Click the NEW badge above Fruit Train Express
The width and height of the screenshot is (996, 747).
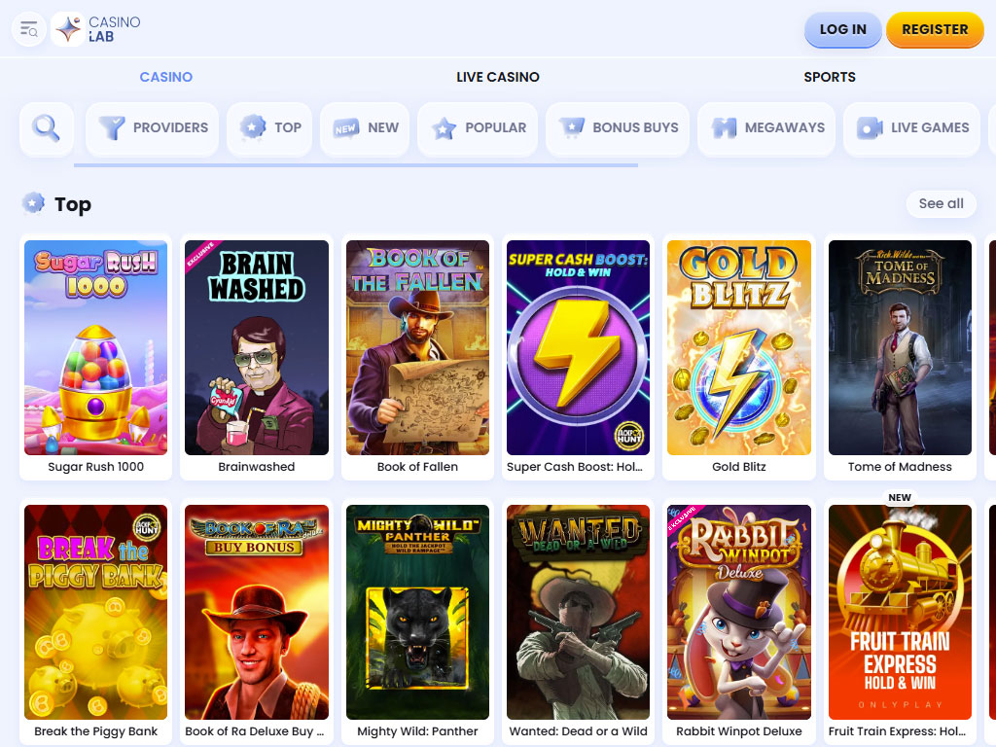(900, 497)
